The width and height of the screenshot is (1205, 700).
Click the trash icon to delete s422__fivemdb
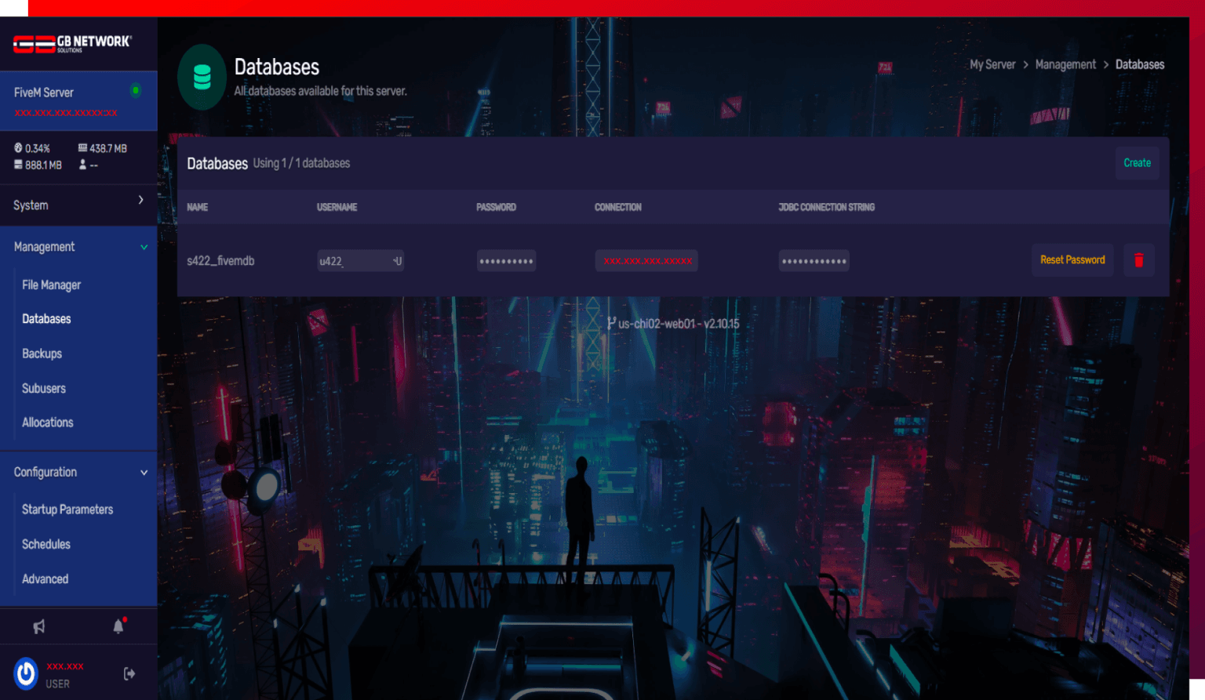(x=1138, y=259)
